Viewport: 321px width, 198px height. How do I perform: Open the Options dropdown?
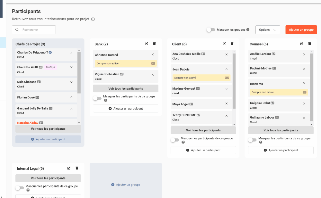(268, 30)
